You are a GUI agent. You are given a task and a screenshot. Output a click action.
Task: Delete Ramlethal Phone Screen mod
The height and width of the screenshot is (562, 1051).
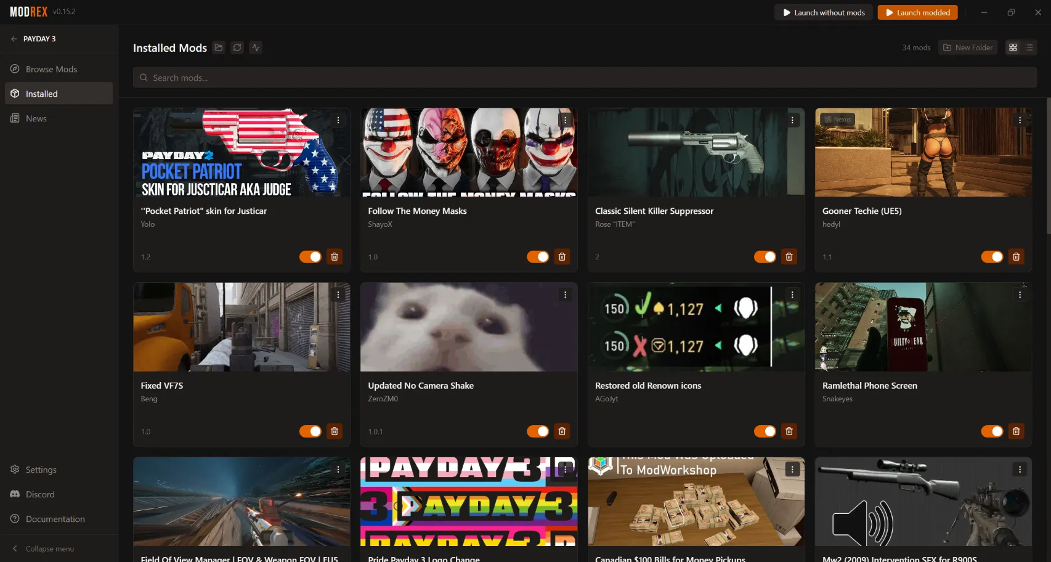[1017, 431]
